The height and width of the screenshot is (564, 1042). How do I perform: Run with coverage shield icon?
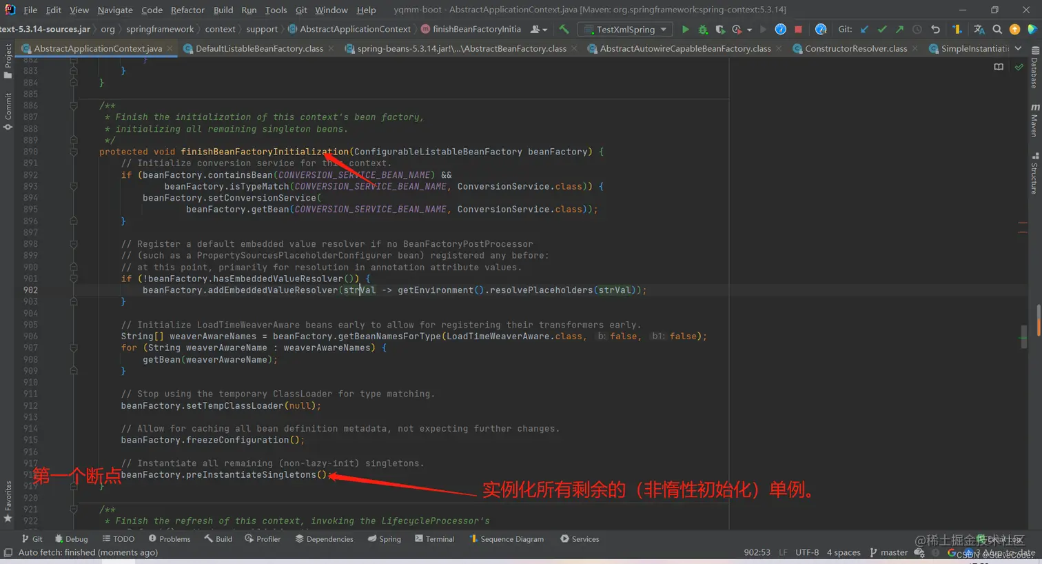coord(720,30)
